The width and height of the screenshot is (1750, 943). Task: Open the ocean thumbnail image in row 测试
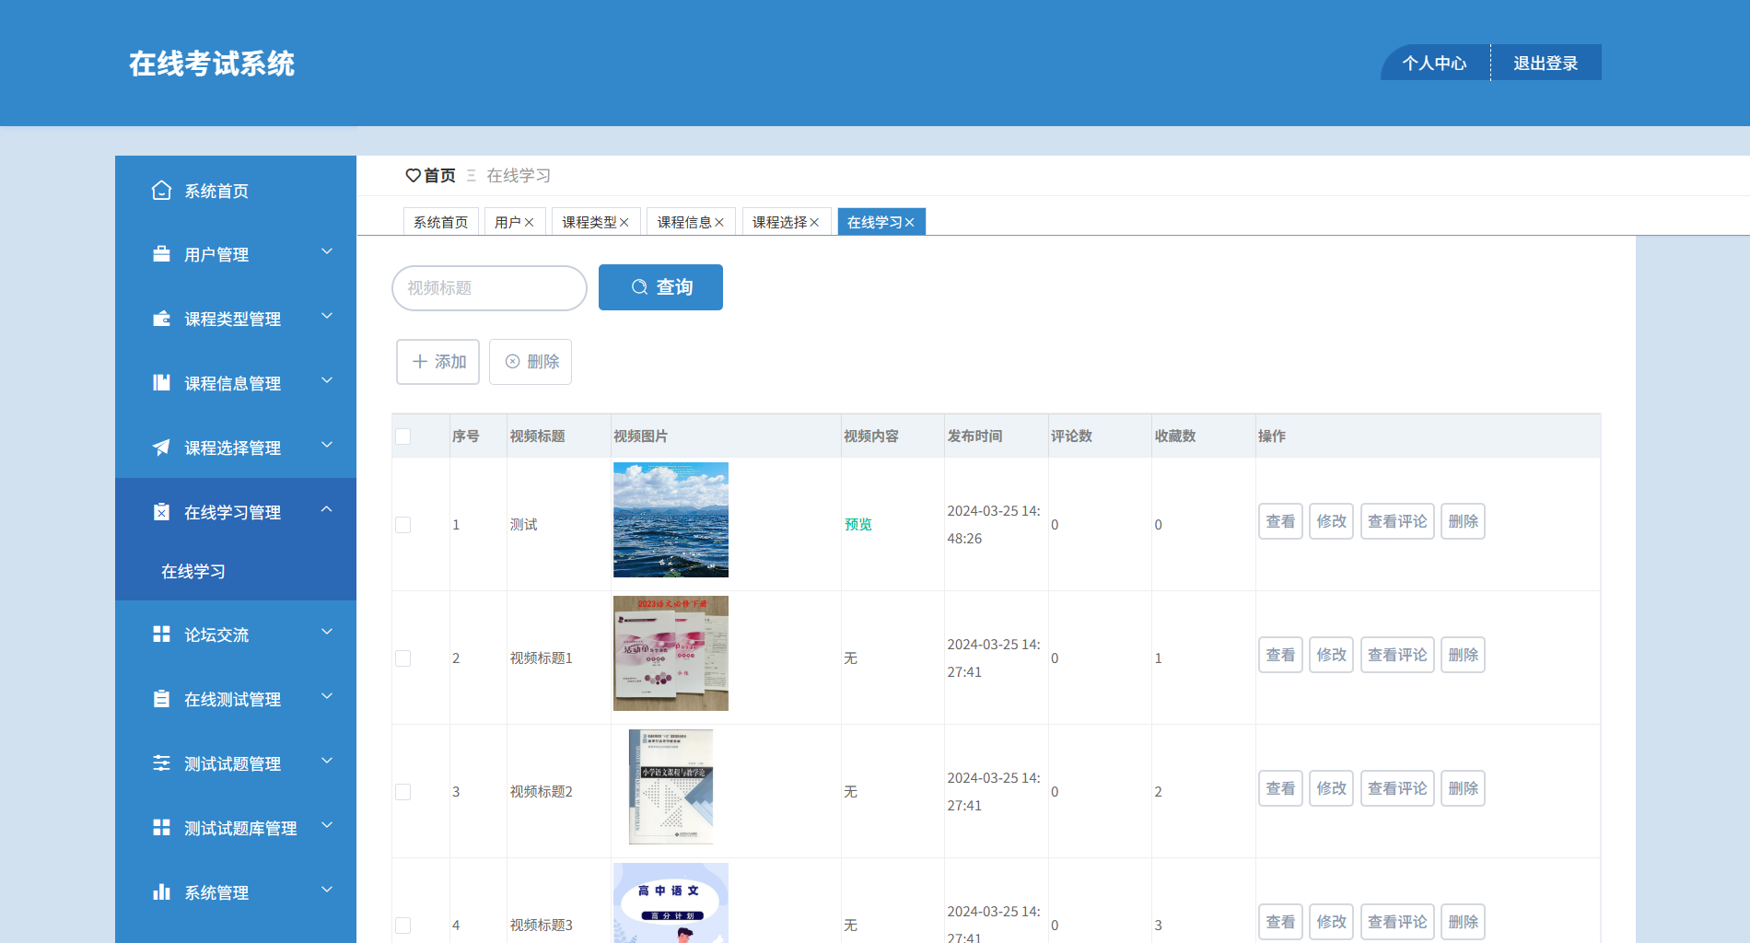tap(671, 519)
